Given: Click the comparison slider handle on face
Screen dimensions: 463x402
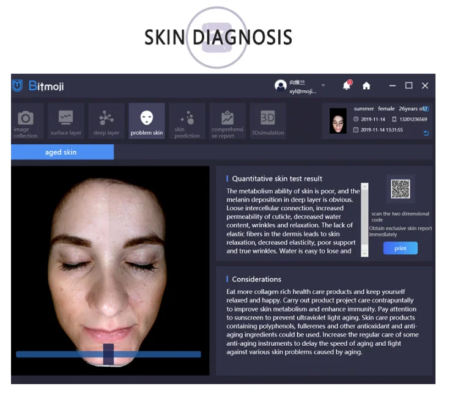Looking at the screenshot, I should [x=108, y=354].
